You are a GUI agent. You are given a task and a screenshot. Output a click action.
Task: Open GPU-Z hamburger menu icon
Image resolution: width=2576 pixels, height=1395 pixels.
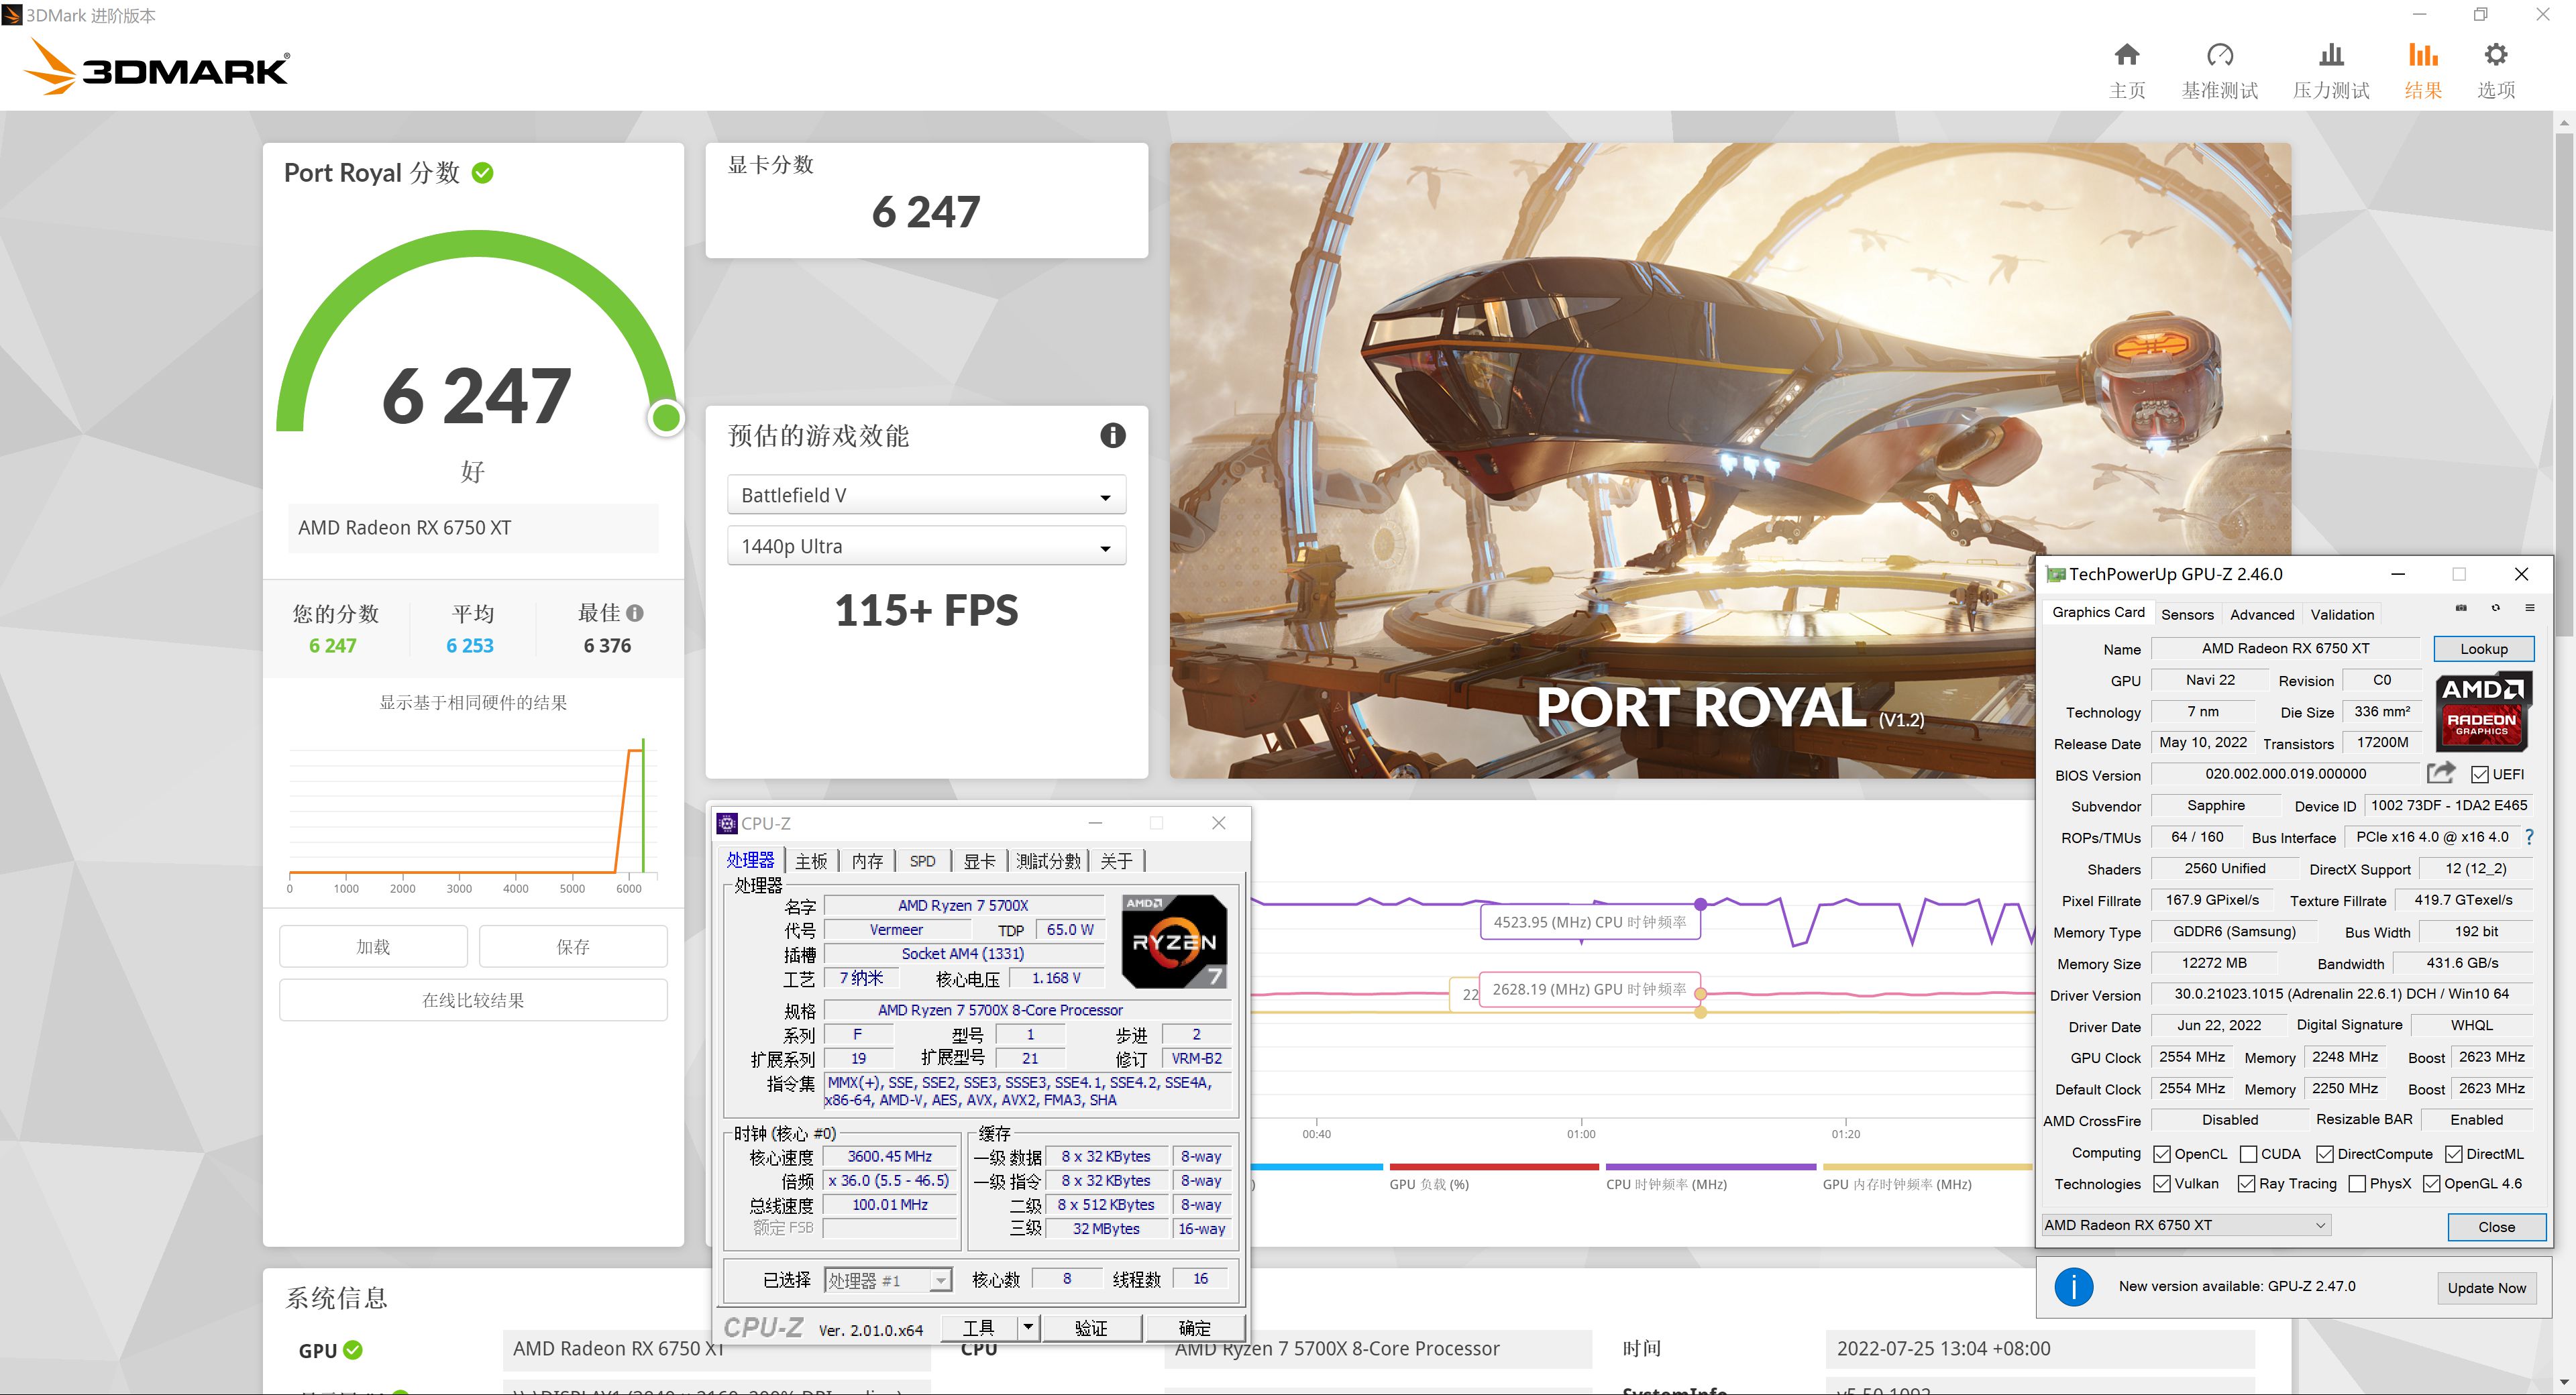2529,608
